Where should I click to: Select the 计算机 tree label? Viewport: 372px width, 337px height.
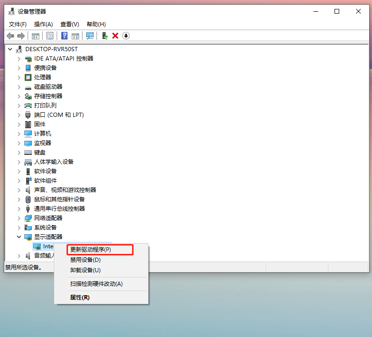[x=43, y=134]
